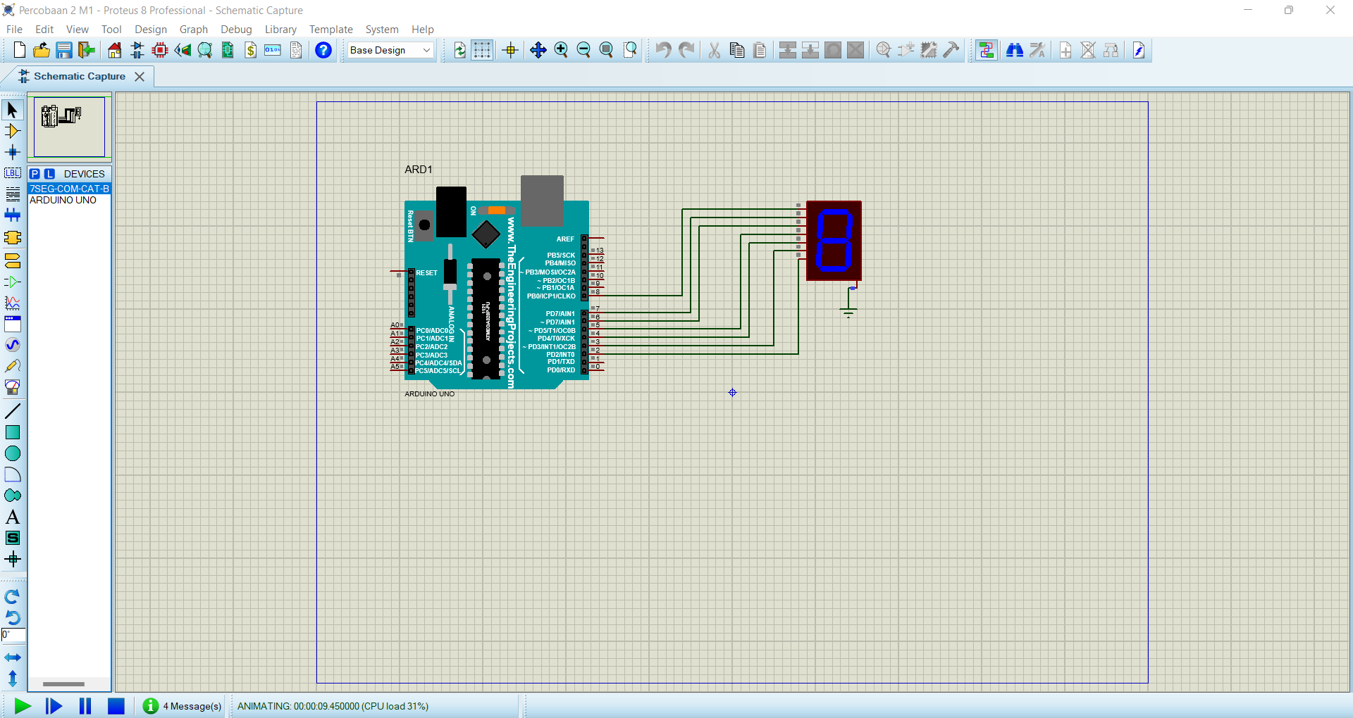Flip horizontally with the X-mirror icon

12,657
